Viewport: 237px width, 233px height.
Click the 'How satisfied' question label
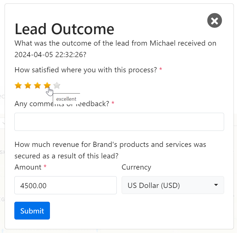(x=86, y=70)
